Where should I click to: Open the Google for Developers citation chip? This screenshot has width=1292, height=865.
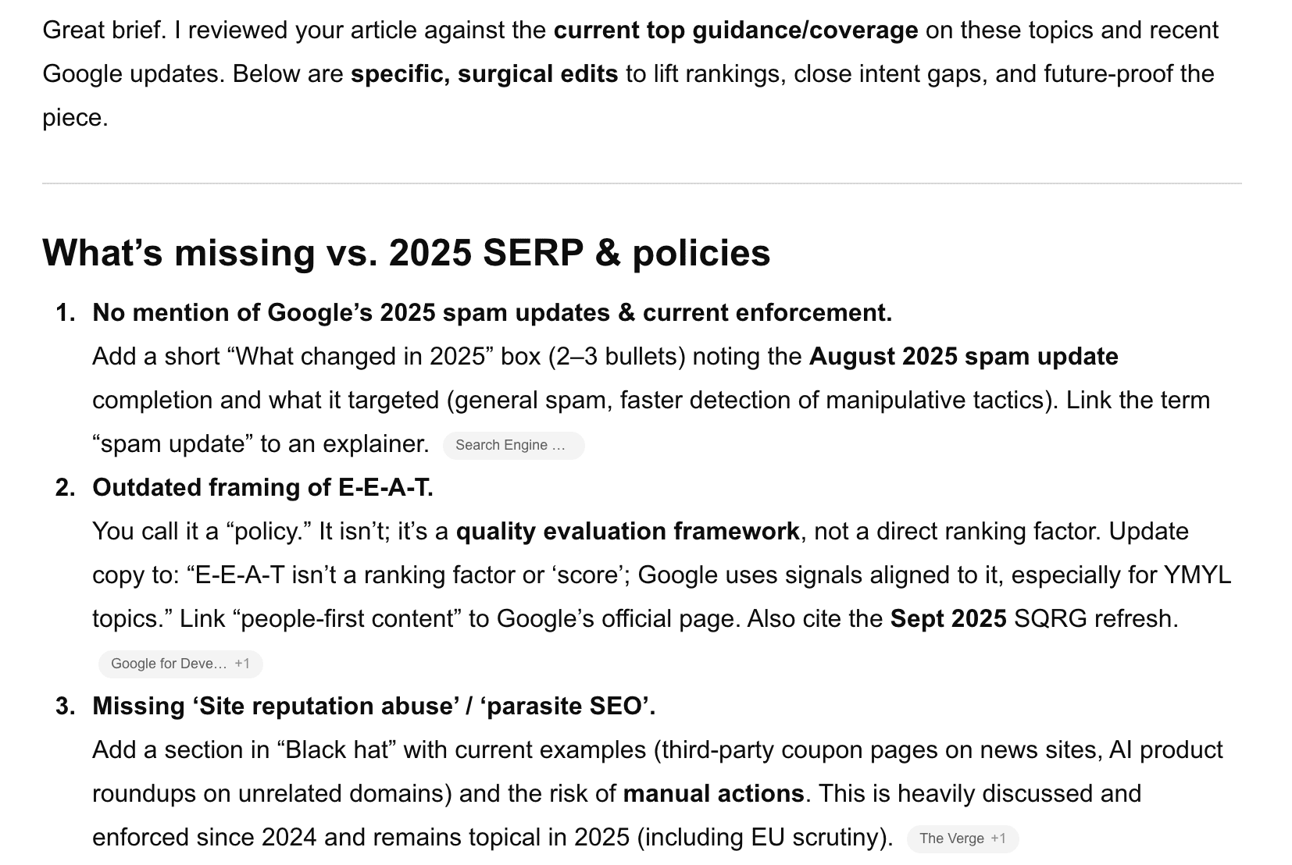[x=169, y=664]
